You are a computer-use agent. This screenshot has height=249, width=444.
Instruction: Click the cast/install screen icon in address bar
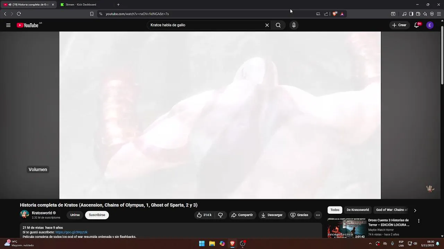[x=318, y=14]
